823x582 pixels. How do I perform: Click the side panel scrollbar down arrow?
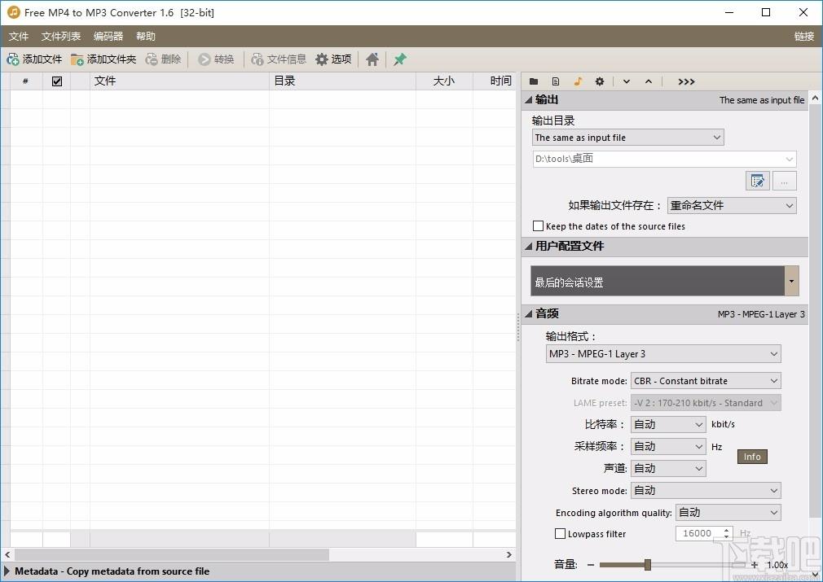815,574
